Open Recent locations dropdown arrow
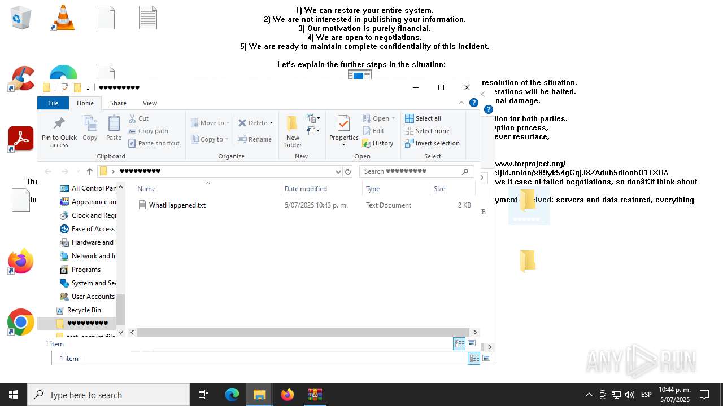This screenshot has height=406, width=723. coord(77,171)
